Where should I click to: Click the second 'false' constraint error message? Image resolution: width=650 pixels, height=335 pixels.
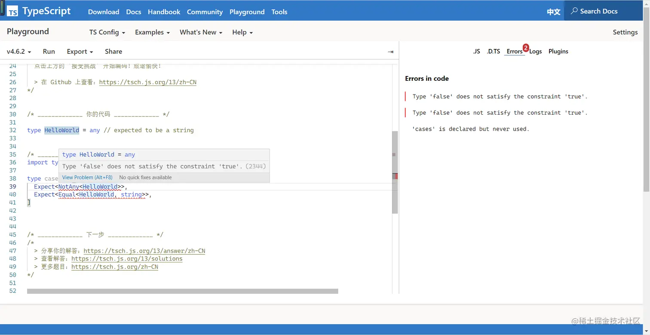(500, 113)
